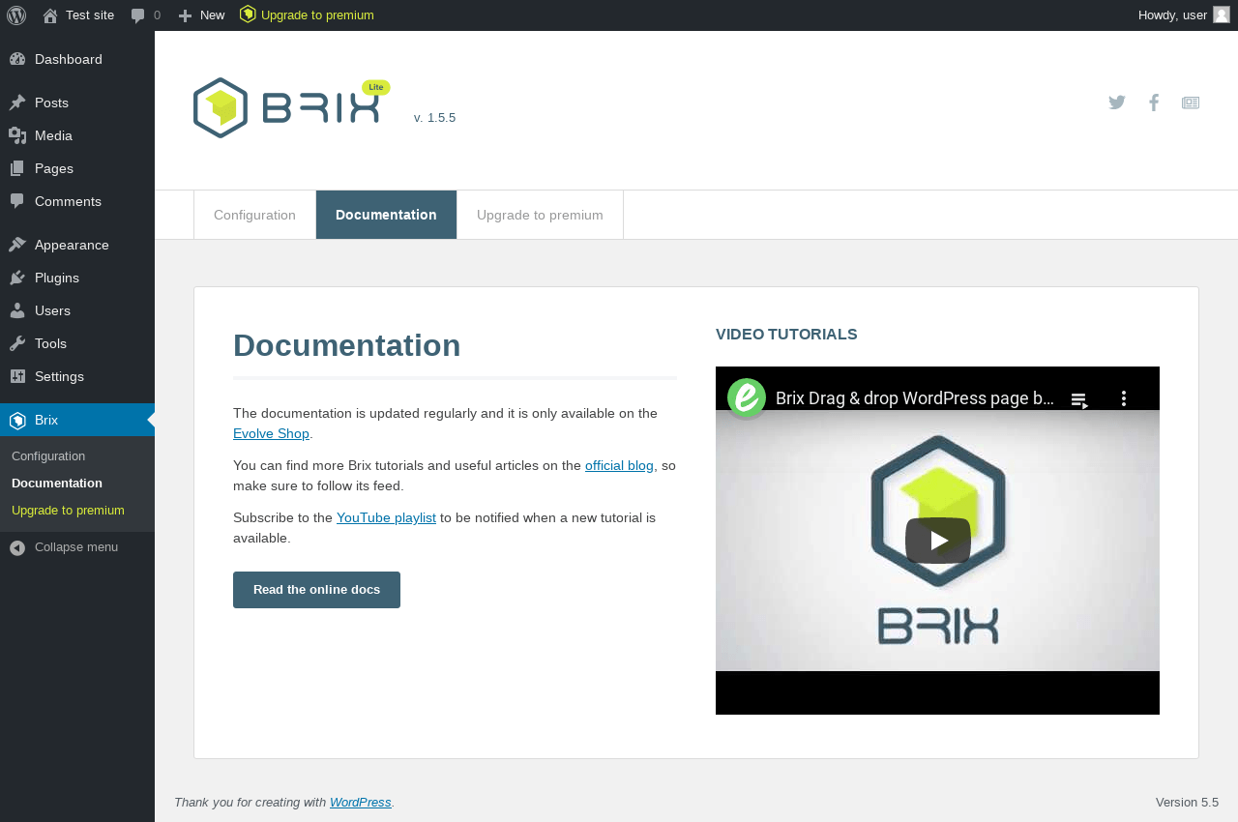Open Upgrade to premium in Brix submenu
The height and width of the screenshot is (822, 1238).
pyautogui.click(x=68, y=510)
